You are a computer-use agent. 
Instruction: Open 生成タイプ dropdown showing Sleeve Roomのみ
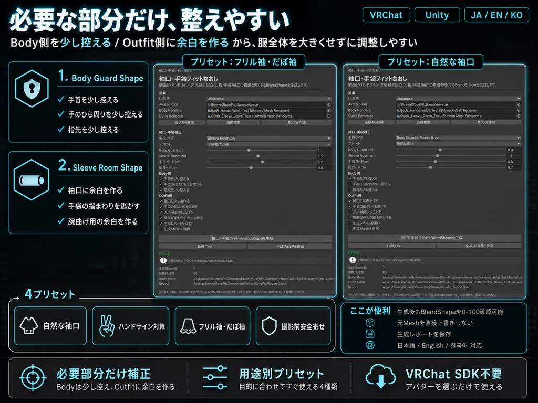click(x=269, y=138)
